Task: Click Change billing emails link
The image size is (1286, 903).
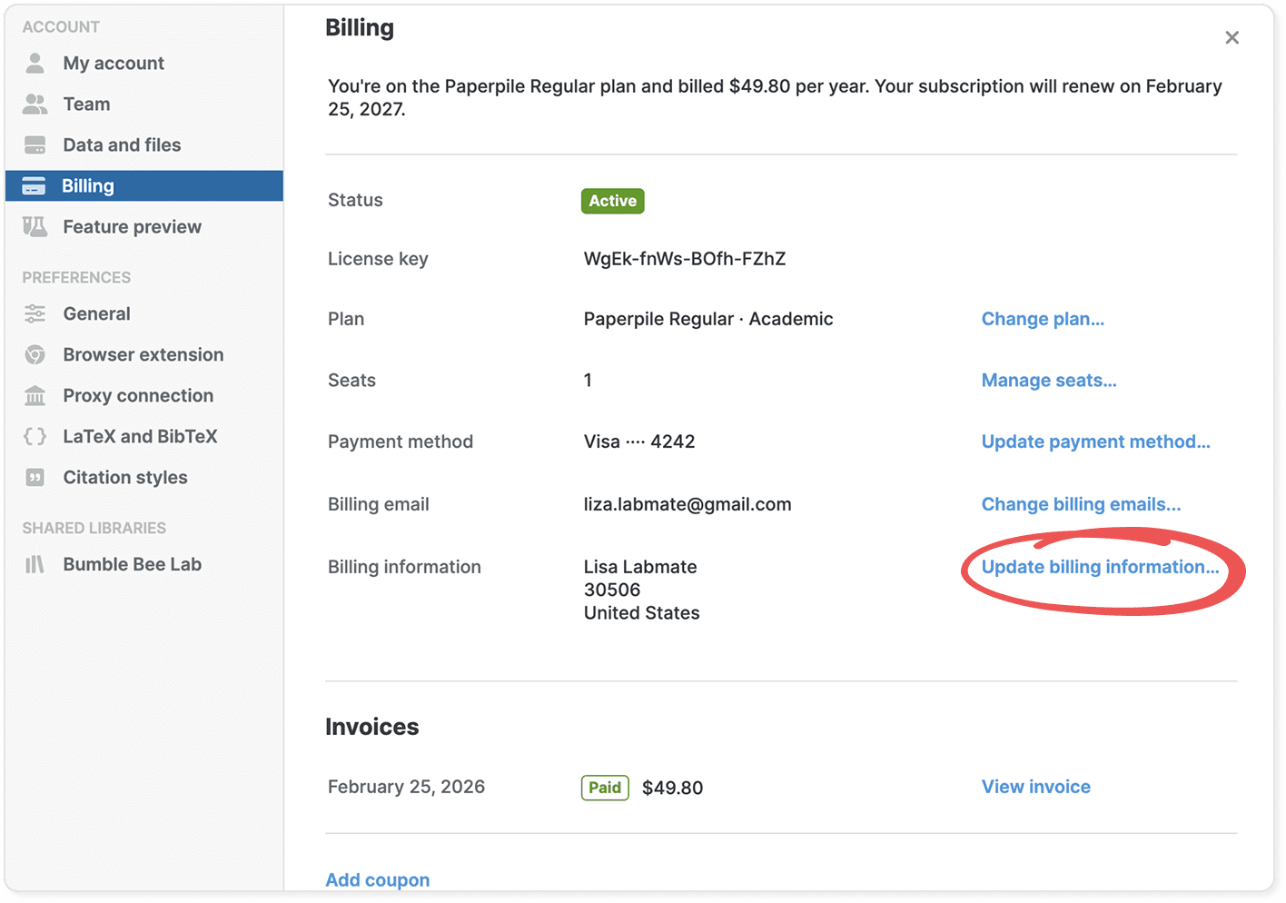Action: pos(1081,504)
